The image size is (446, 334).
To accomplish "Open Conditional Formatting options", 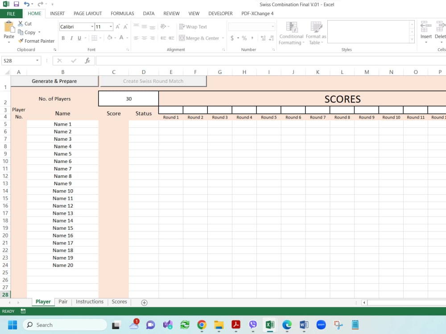I will pos(291,33).
